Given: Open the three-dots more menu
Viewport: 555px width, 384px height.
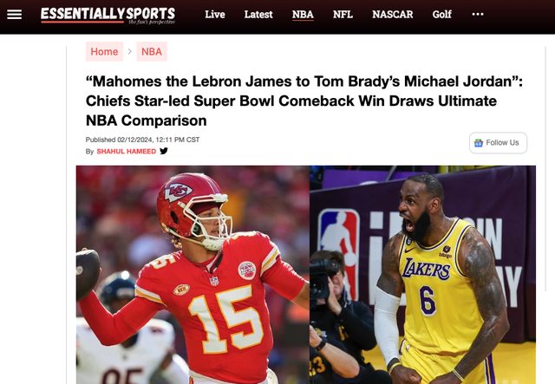Looking at the screenshot, I should point(478,14).
